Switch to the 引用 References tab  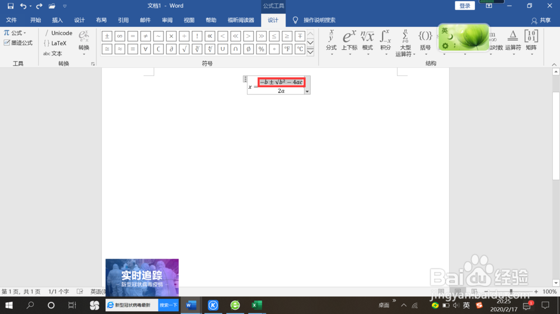(123, 20)
